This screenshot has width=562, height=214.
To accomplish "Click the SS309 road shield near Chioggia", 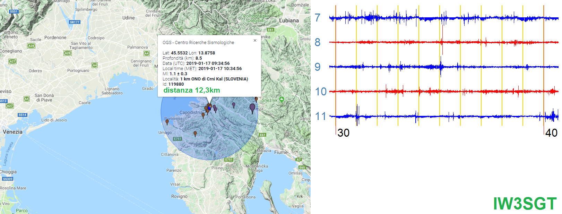I will point(8,179).
